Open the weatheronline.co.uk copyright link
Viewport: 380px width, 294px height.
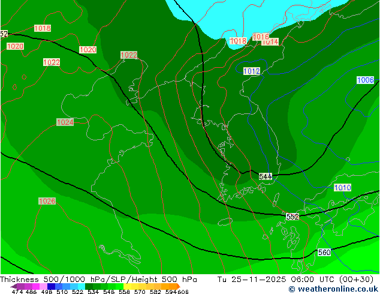point(333,289)
